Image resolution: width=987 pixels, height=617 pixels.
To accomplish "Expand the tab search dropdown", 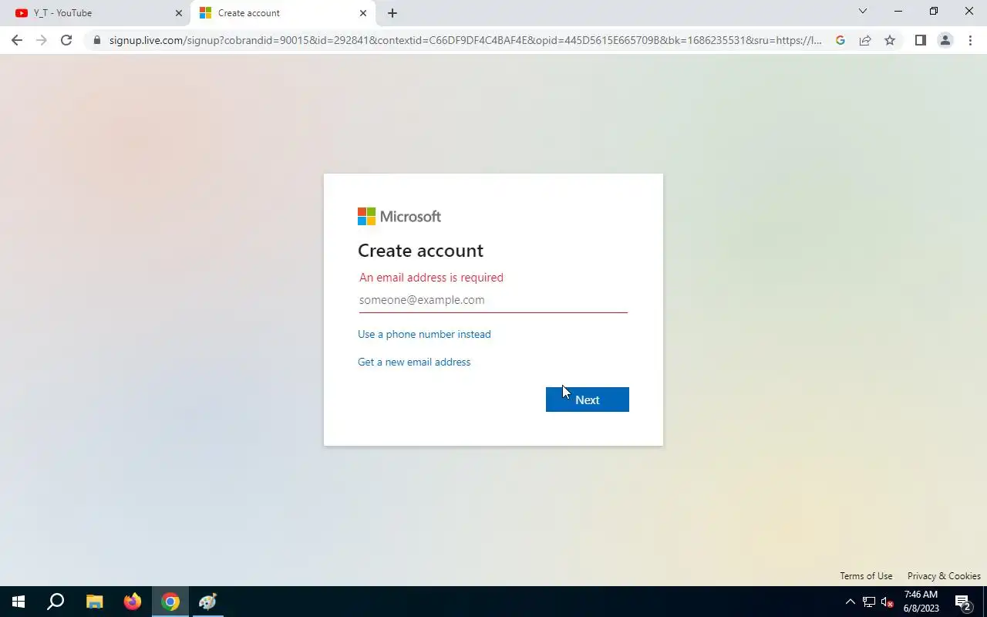I will [863, 12].
